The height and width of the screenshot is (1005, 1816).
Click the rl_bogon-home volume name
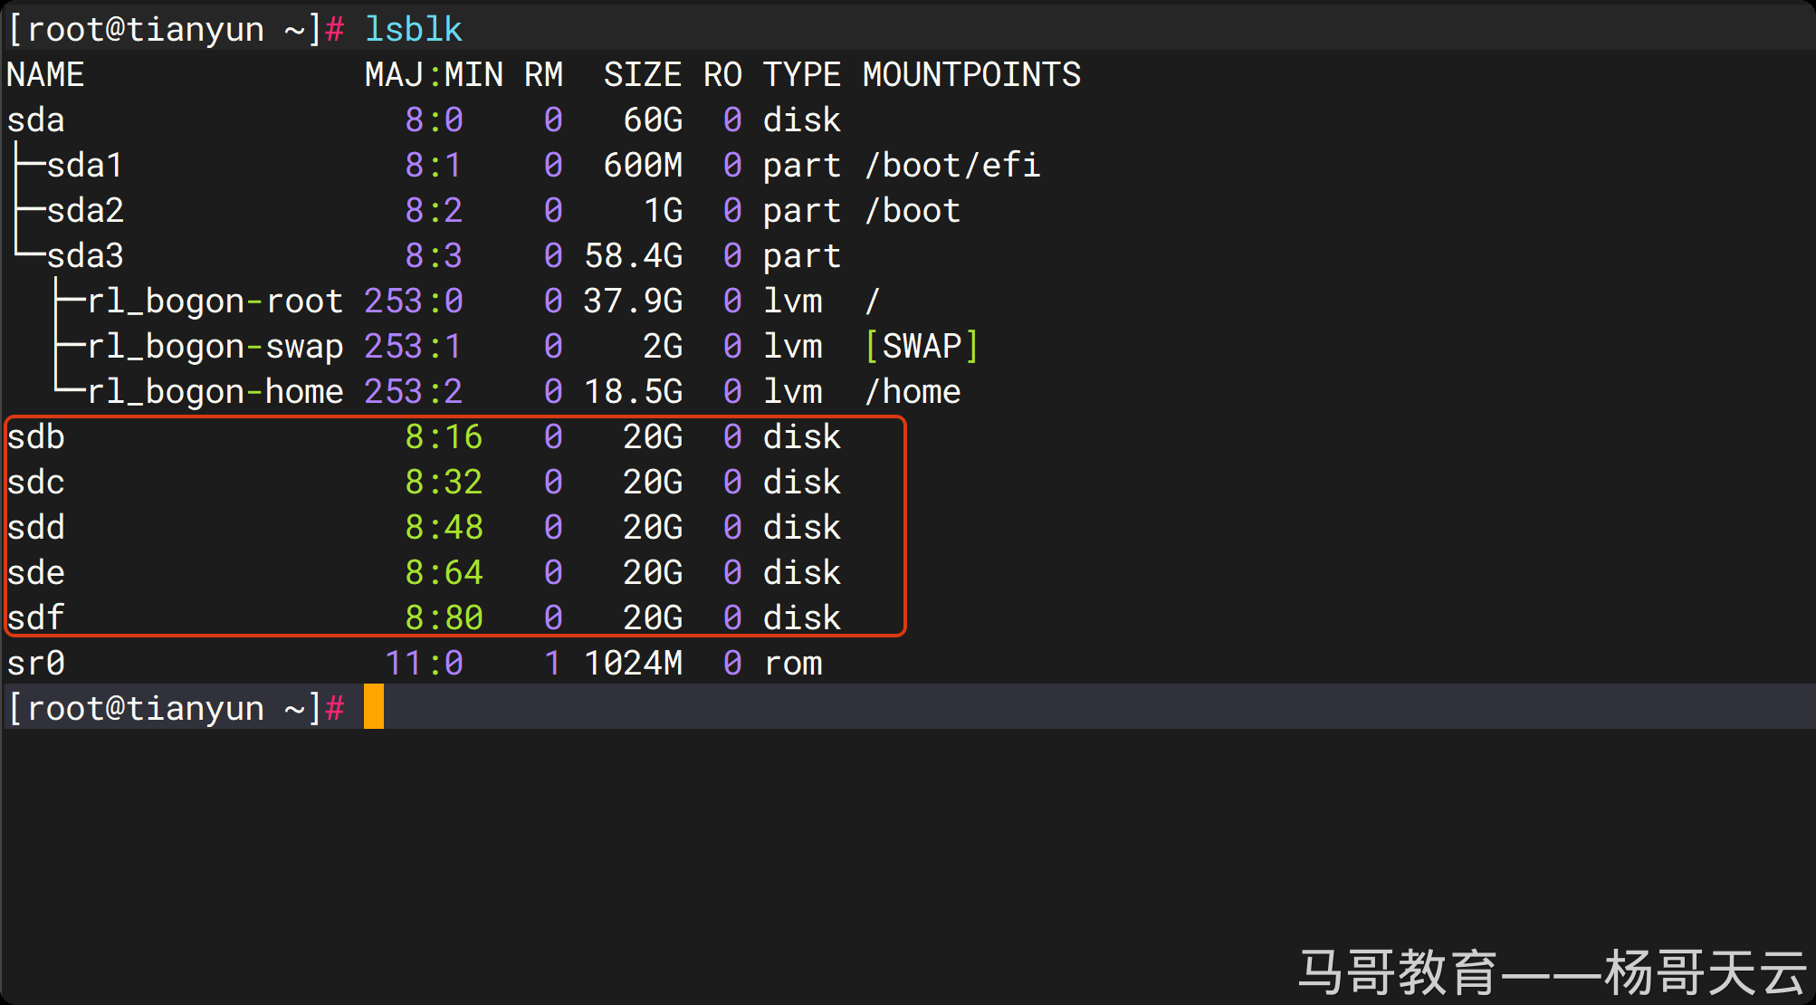point(215,392)
